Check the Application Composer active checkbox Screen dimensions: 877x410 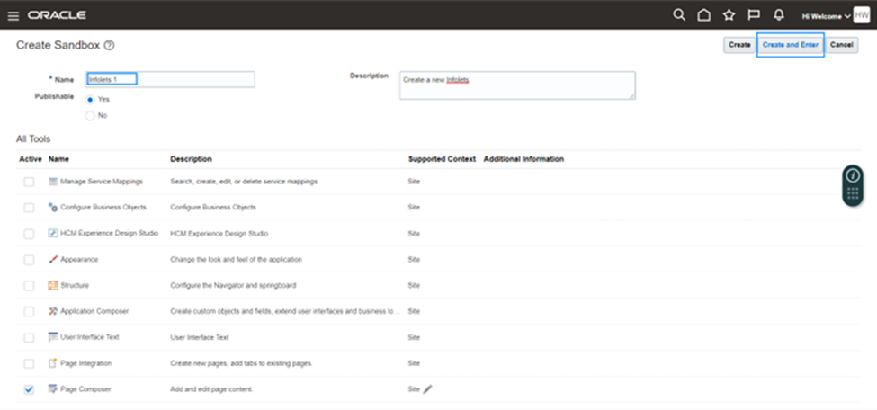[29, 312]
